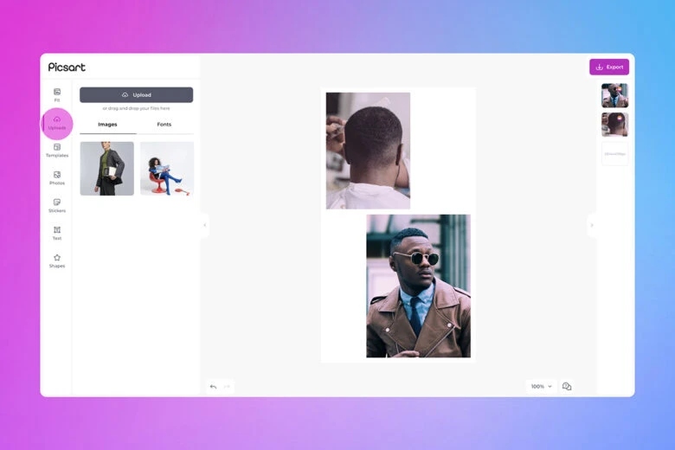Open the Fit tool in sidebar

coord(57,94)
